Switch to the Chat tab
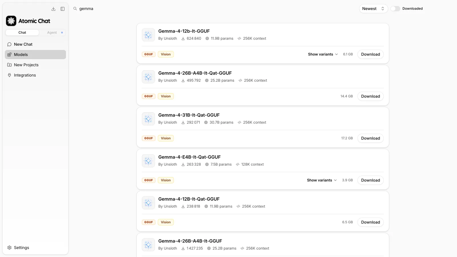The image size is (457, 257). (22, 33)
